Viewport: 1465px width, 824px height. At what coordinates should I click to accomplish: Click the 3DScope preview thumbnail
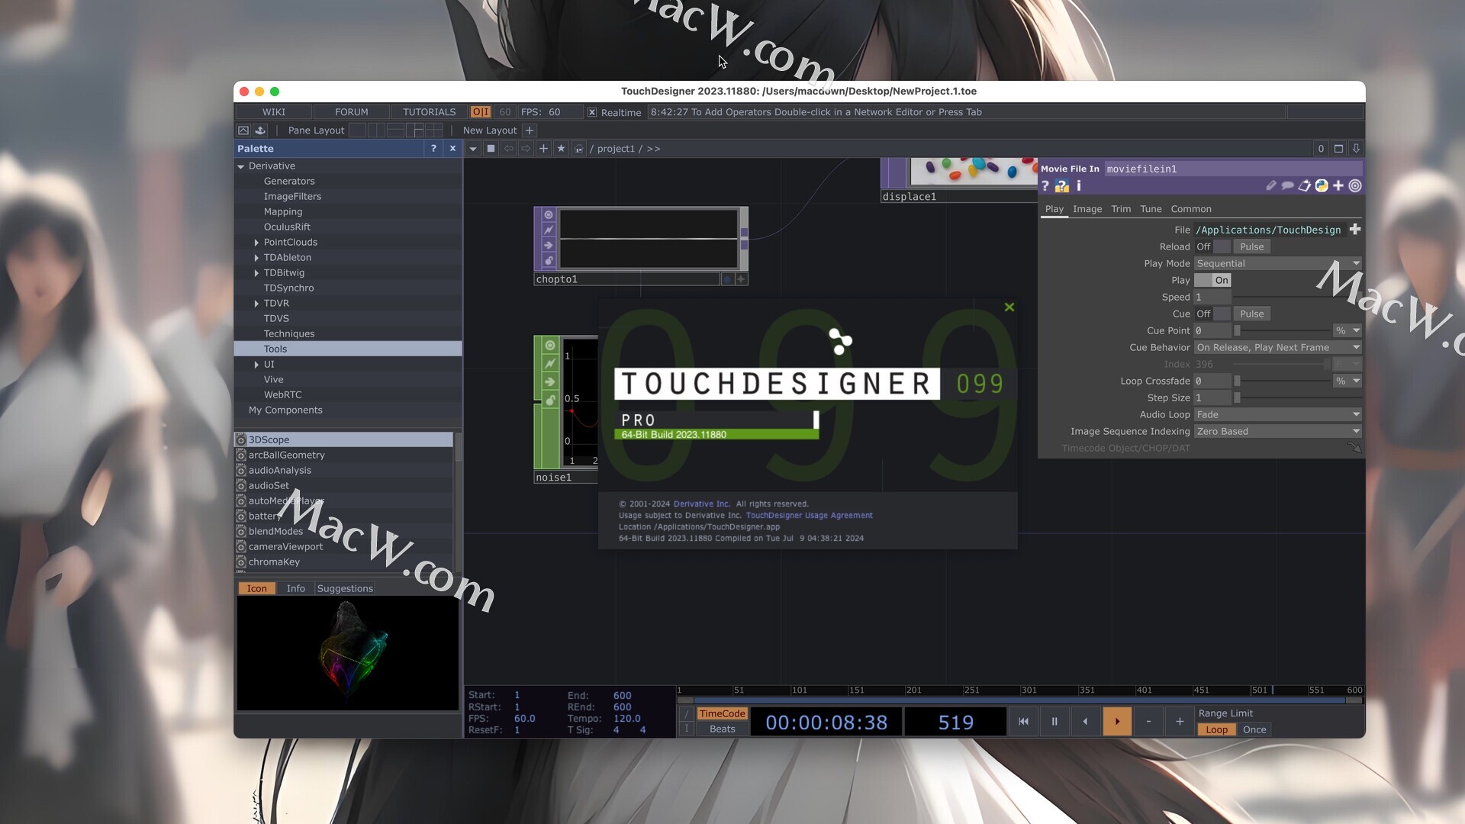(347, 653)
